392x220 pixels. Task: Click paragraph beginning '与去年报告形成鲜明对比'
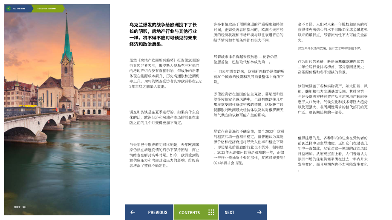(x=164, y=155)
